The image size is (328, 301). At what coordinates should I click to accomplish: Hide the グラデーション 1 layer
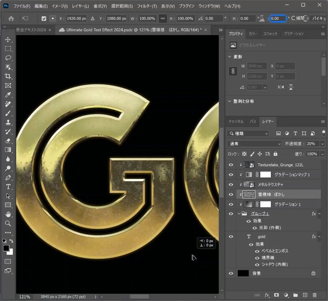231,204
